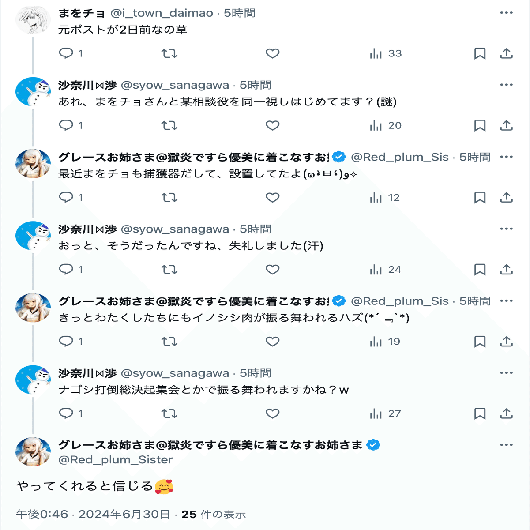
Task: View analytics showing 24 views
Action: (x=386, y=270)
